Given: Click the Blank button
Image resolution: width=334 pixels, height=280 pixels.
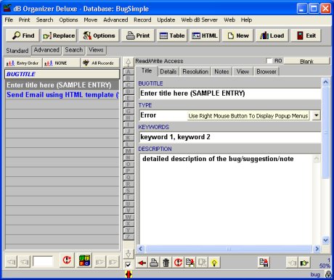Looking at the screenshot, I should pos(306,61).
